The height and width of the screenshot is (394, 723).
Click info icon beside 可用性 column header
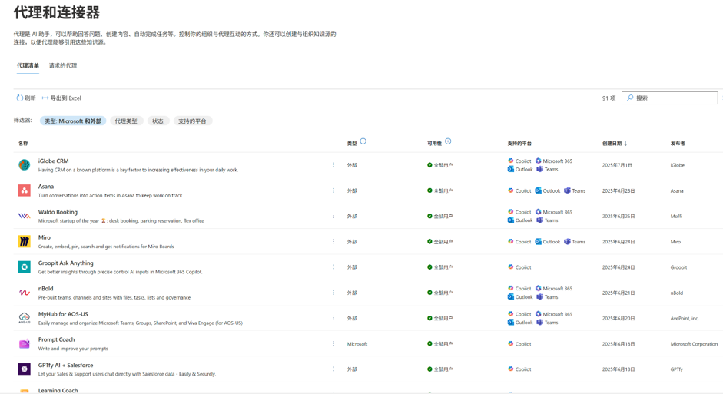pos(448,141)
